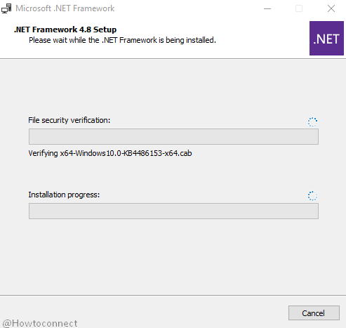This screenshot has height=328, width=346.
Task: Click the installer icon in title bar
Action: point(6,8)
